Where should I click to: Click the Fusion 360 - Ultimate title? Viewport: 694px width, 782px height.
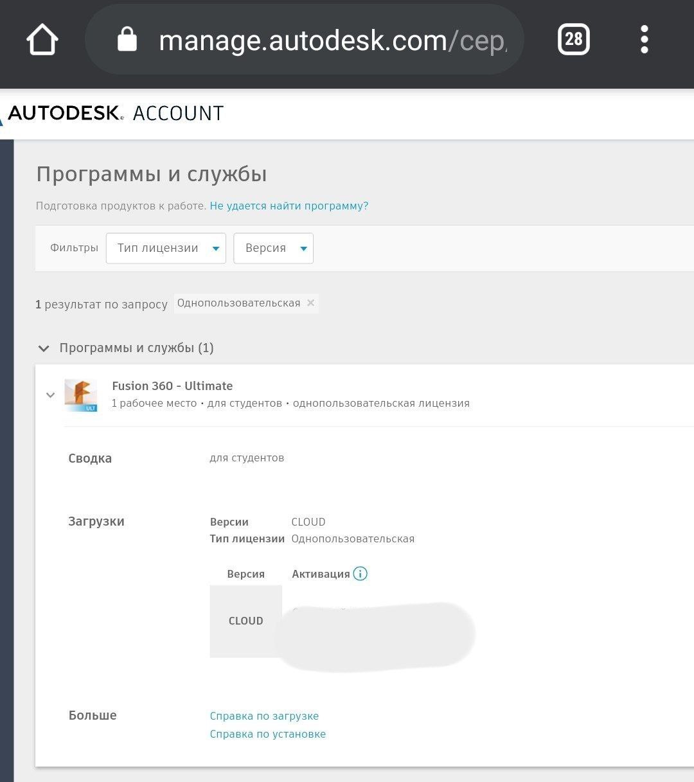(172, 386)
